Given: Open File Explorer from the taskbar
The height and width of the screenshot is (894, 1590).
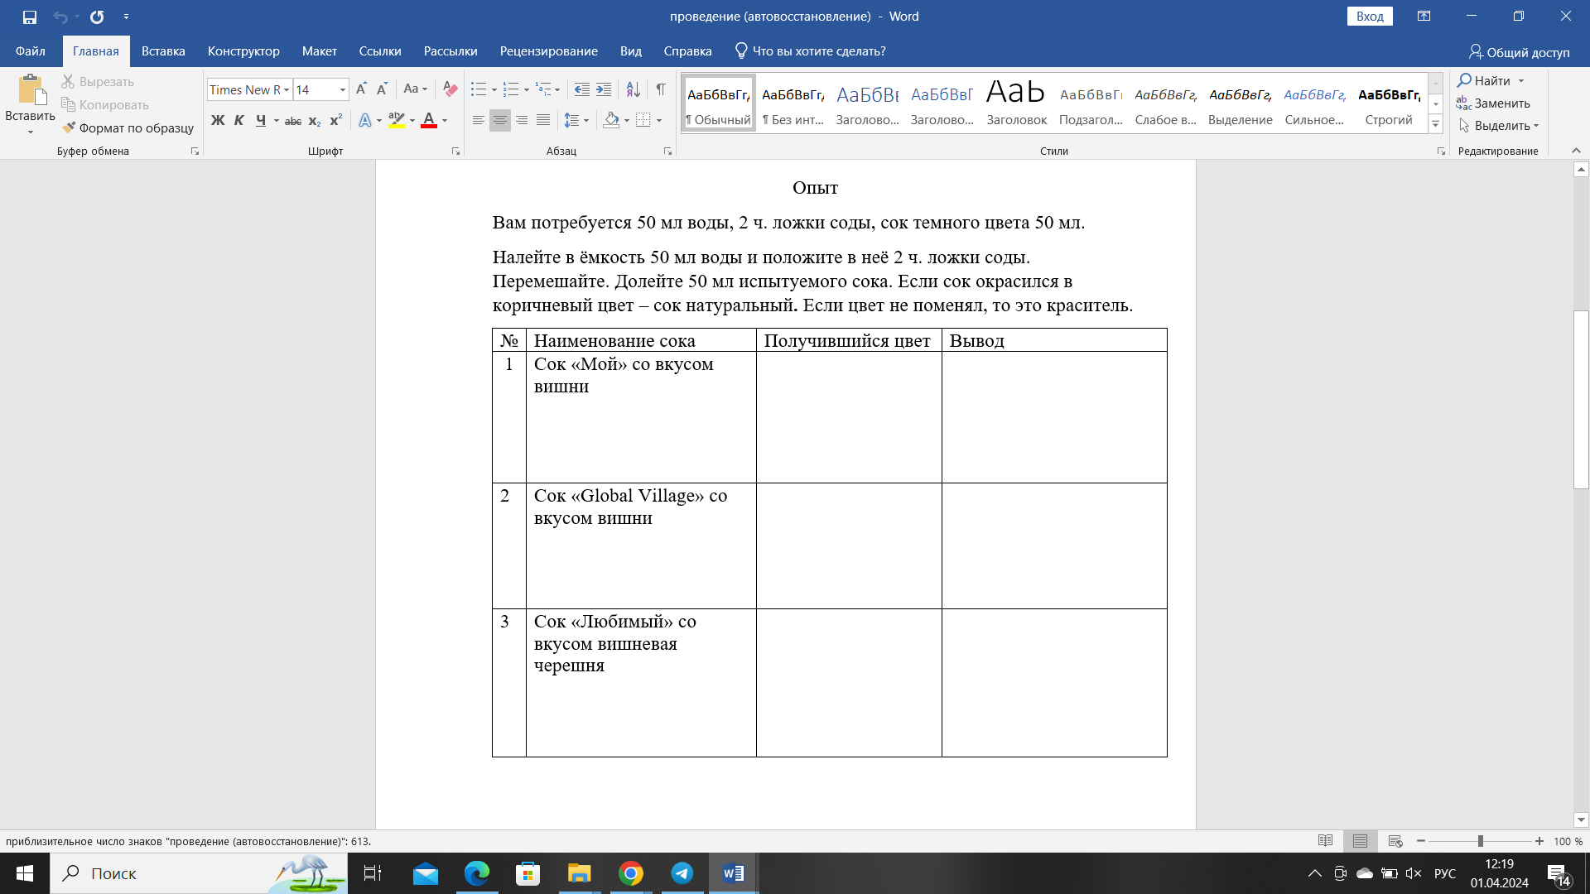Looking at the screenshot, I should (x=579, y=873).
